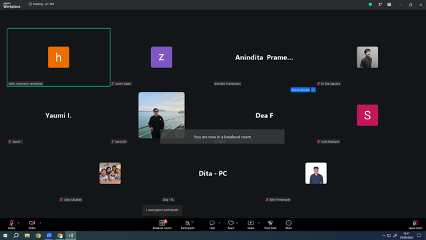This screenshot has width=426, height=240.
Task: Open the React emoji menu
Action: [x=231, y=225]
